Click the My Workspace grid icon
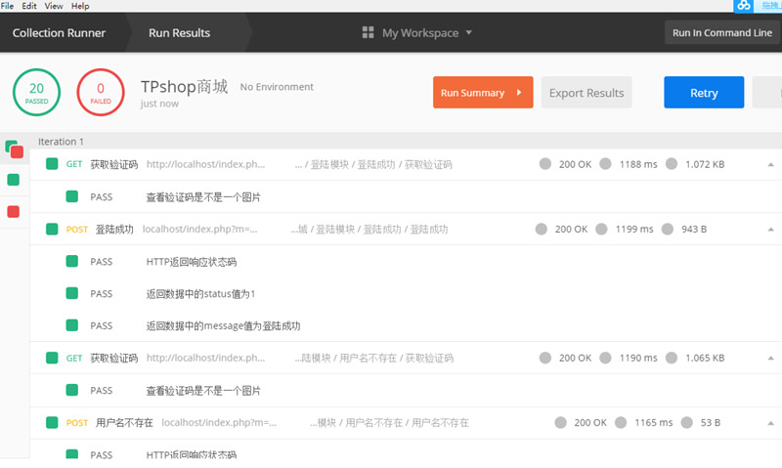The width and height of the screenshot is (782, 468). tap(369, 33)
